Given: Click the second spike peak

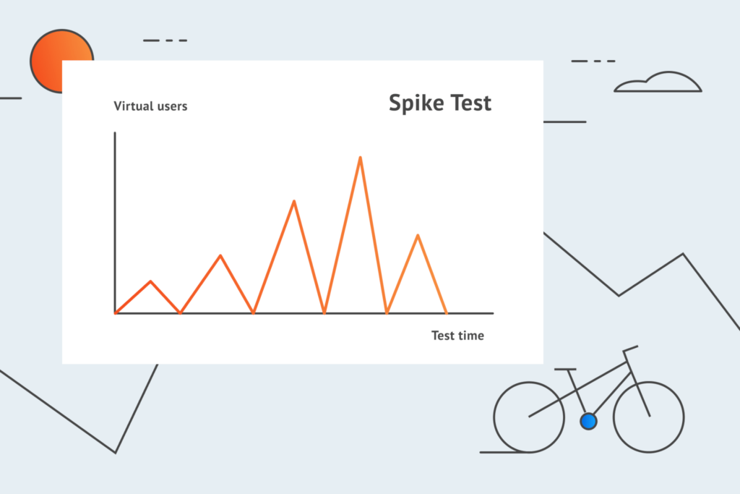Looking at the screenshot, I should click(x=220, y=255).
